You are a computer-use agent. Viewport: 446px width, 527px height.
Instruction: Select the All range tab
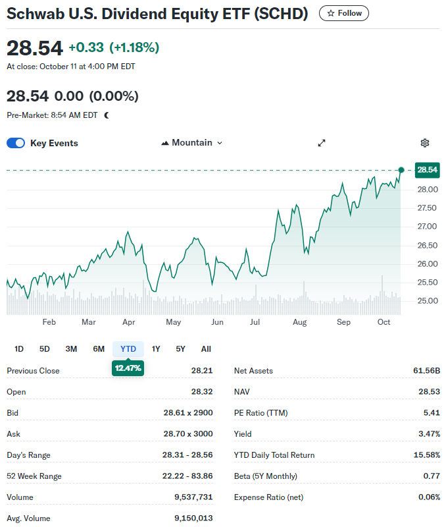(206, 349)
